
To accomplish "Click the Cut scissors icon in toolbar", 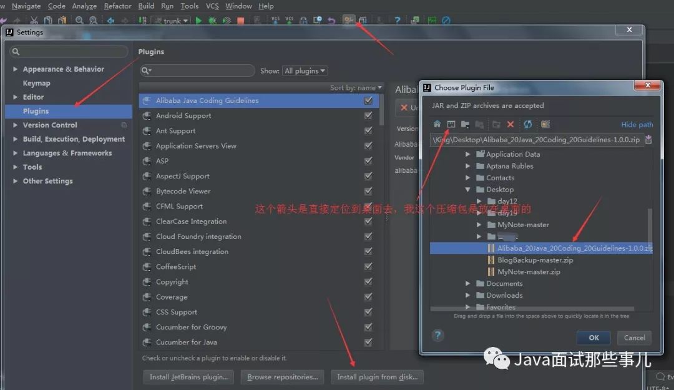I will (34, 20).
